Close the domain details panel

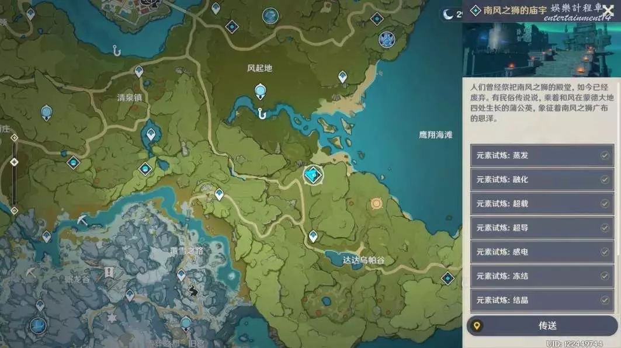[x=608, y=12]
